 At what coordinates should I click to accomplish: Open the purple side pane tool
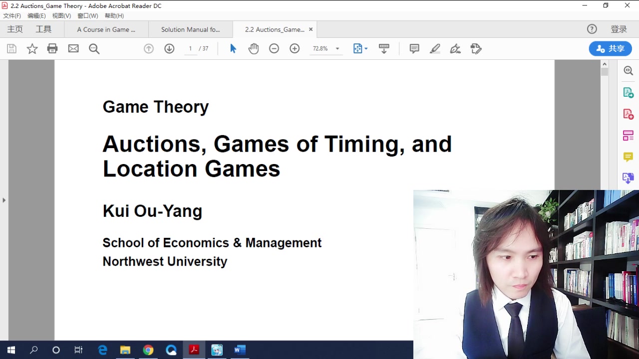[629, 178]
